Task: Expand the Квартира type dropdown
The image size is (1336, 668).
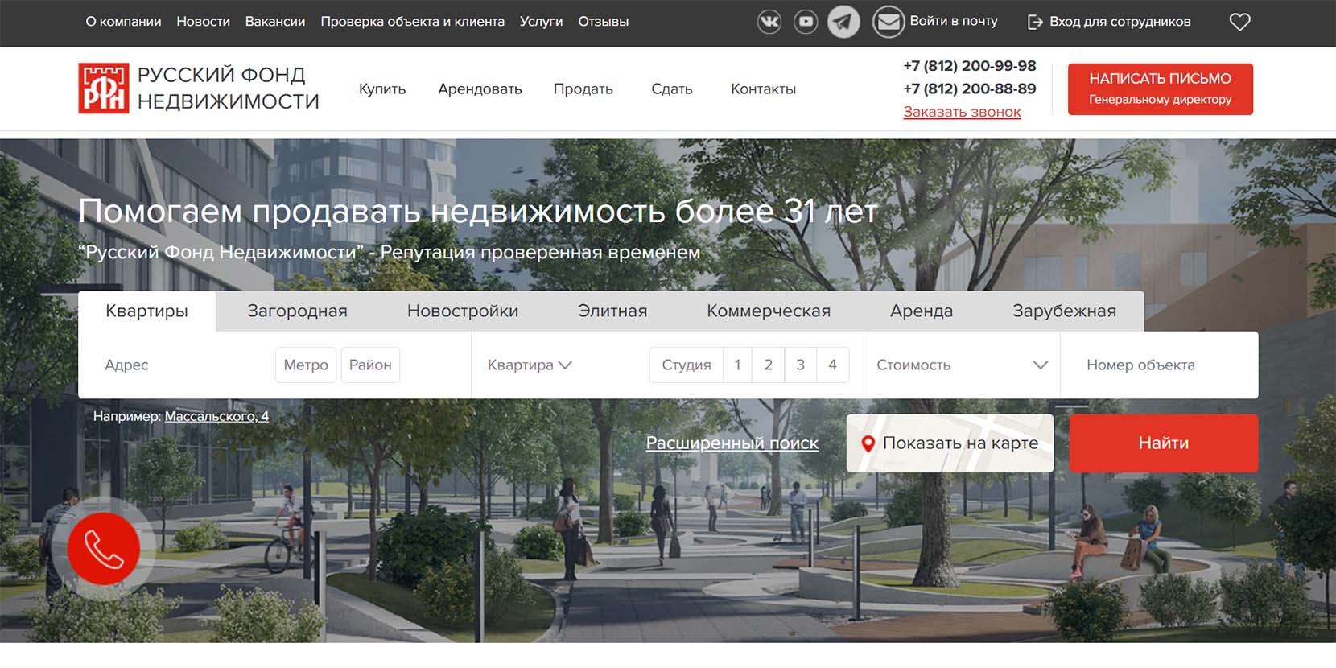Action: pos(530,365)
